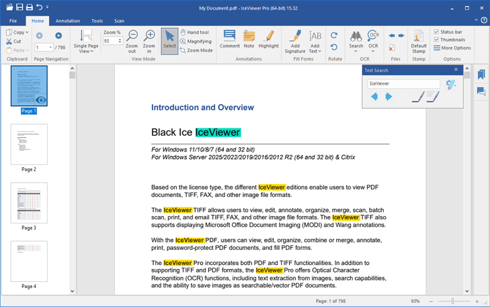Click the red X file icon

click(391, 48)
